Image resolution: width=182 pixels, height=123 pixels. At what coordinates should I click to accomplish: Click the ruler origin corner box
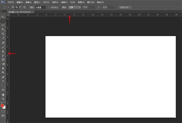click(8, 15)
